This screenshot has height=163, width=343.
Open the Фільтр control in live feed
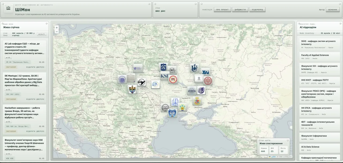tap(42, 34)
